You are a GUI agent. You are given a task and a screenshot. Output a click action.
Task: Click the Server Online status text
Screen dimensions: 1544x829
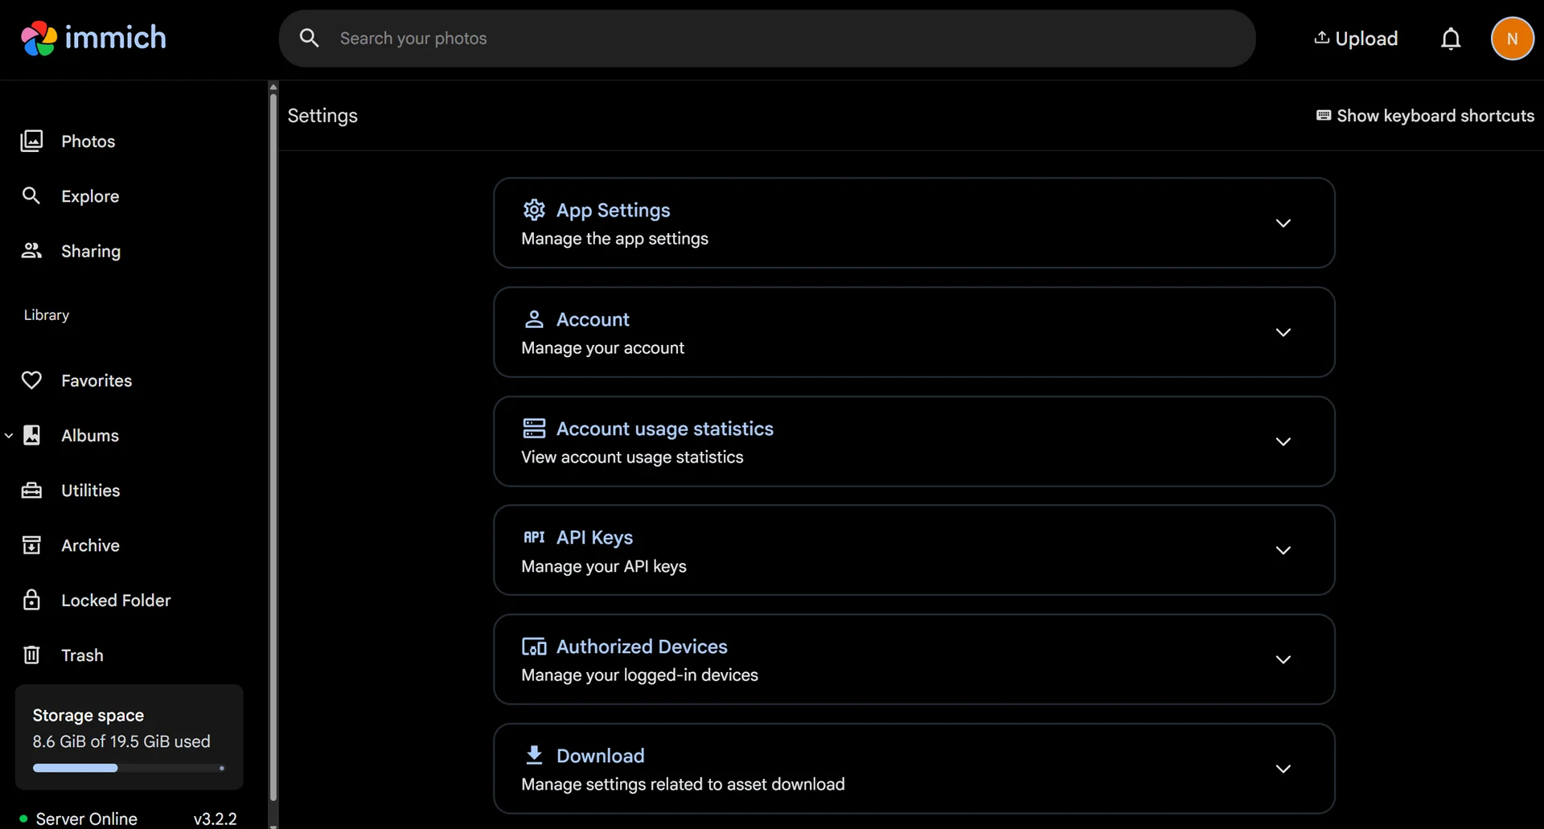[x=87, y=819]
